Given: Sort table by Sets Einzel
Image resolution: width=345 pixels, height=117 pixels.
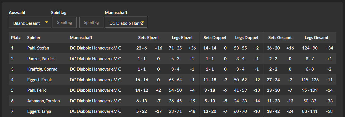Looking at the screenshot, I should (148, 37).
